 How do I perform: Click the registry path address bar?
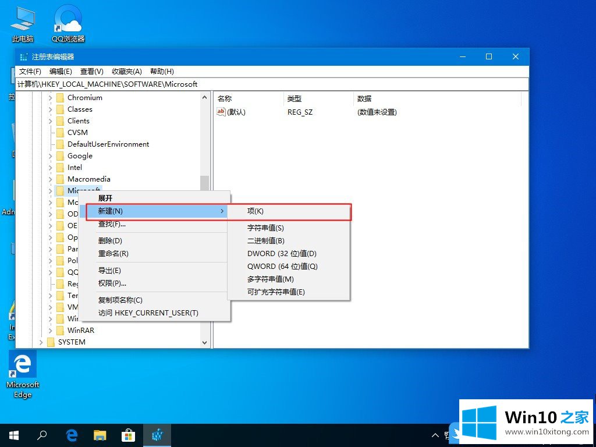coord(272,84)
